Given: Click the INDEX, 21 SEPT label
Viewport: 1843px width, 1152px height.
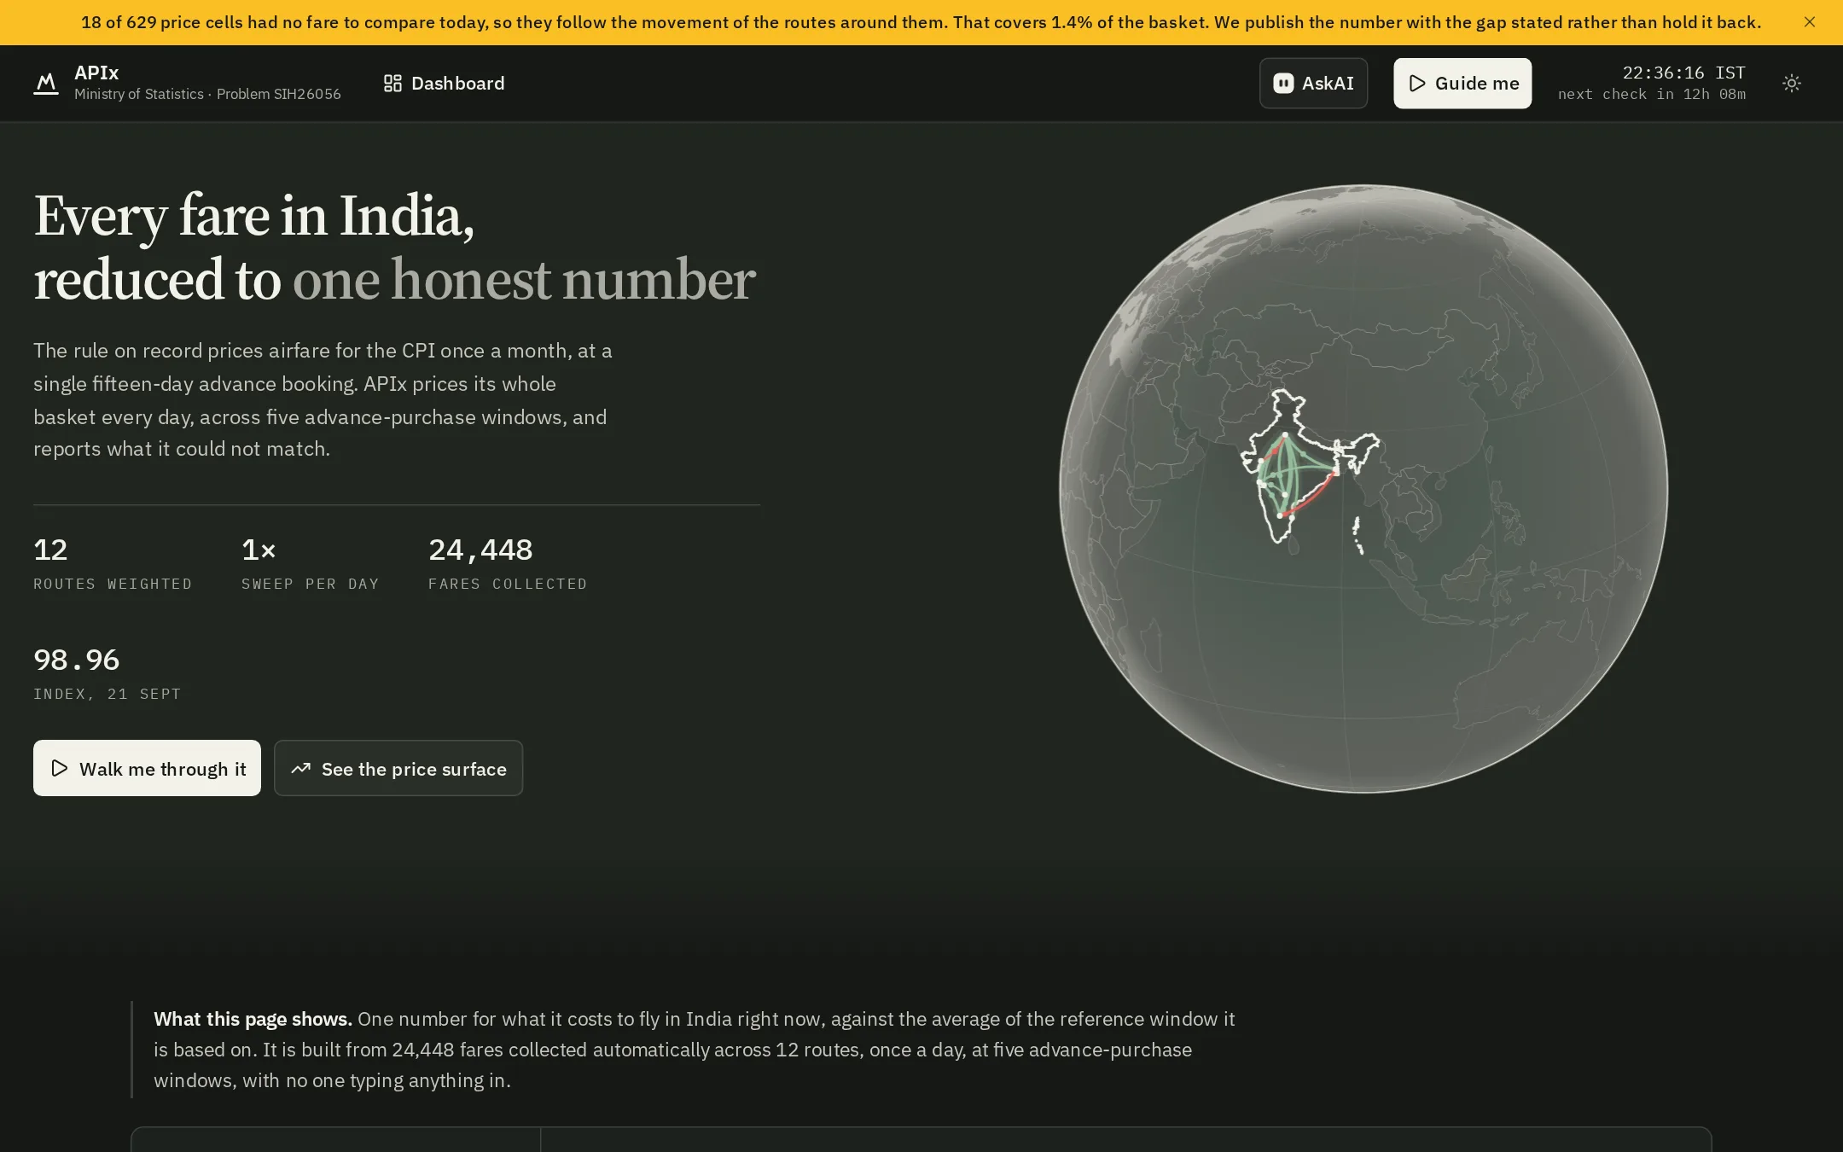Looking at the screenshot, I should click(108, 694).
